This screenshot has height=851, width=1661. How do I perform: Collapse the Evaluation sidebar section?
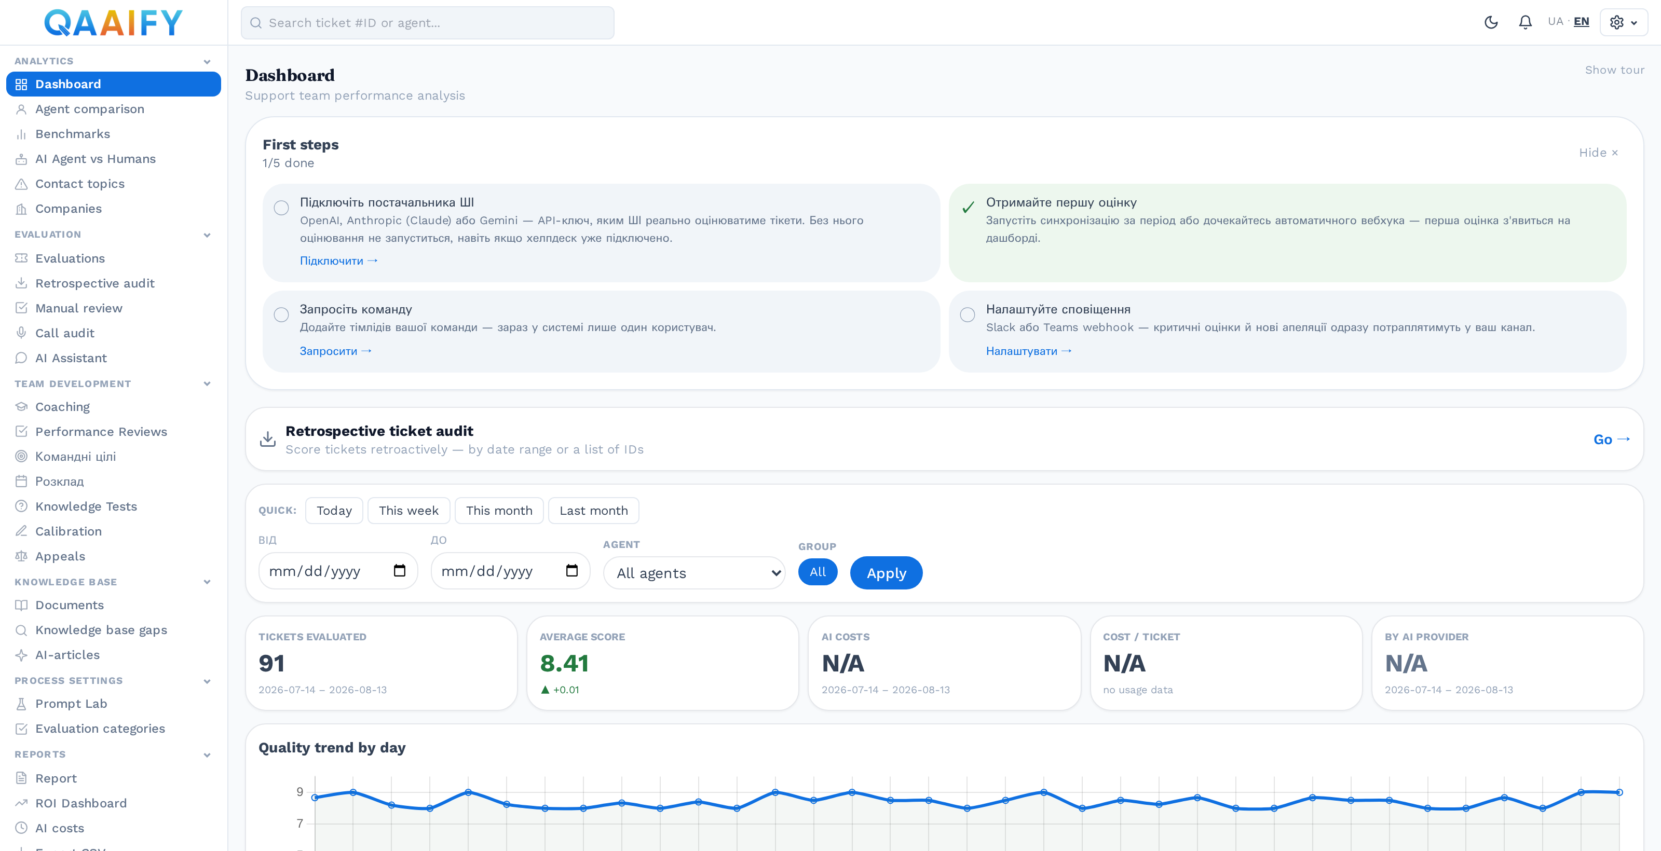[x=207, y=235]
